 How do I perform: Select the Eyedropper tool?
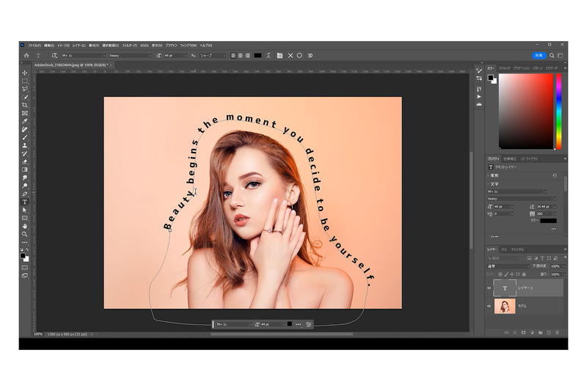25,121
